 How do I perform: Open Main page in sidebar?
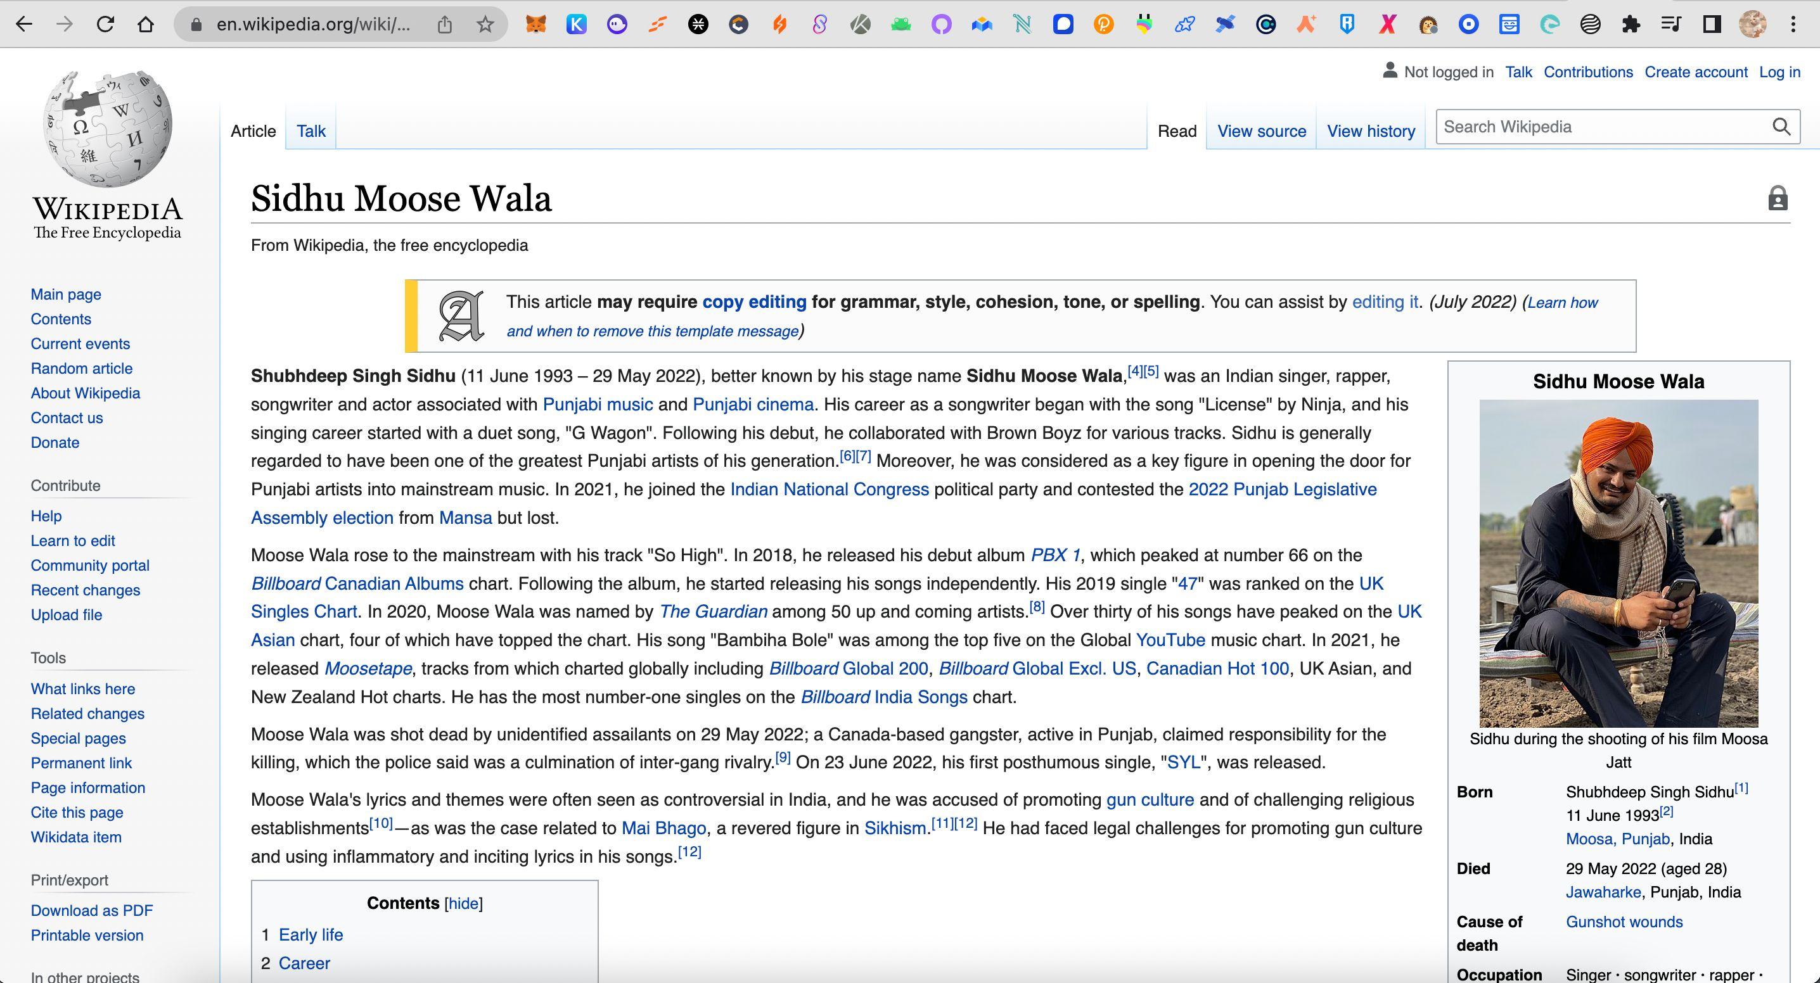(66, 295)
